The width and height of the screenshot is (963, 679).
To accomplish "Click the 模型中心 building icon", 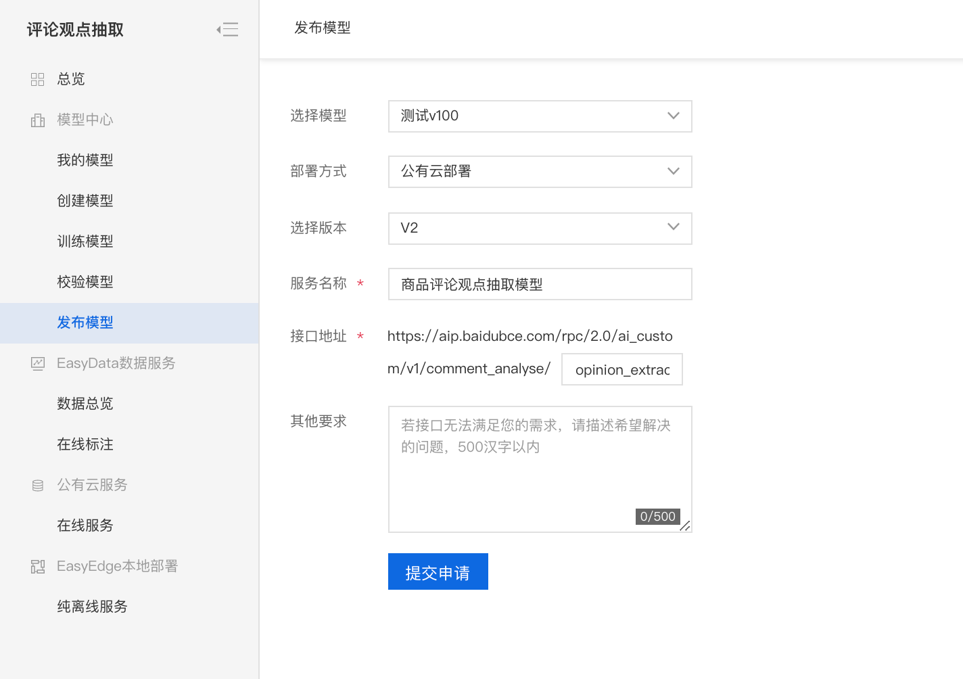I will 38,120.
